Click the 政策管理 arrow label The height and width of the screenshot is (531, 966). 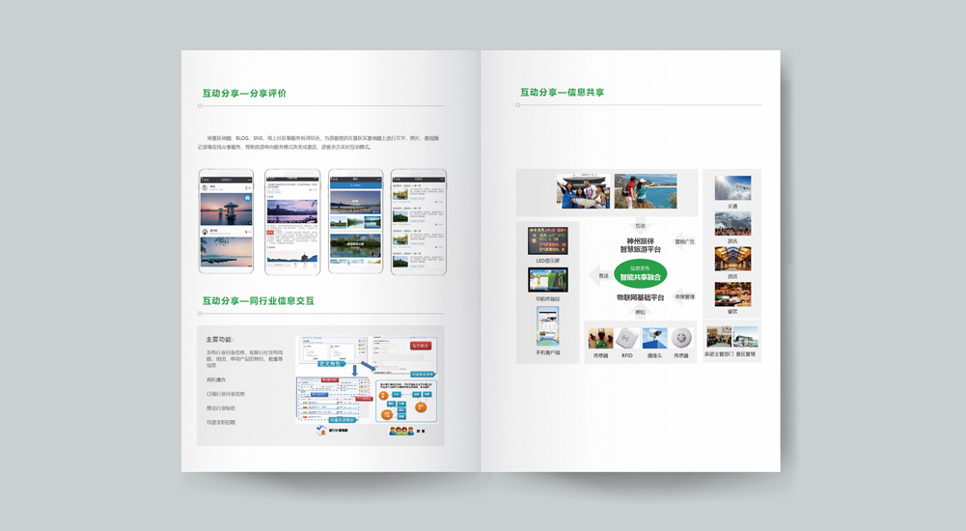[685, 296]
